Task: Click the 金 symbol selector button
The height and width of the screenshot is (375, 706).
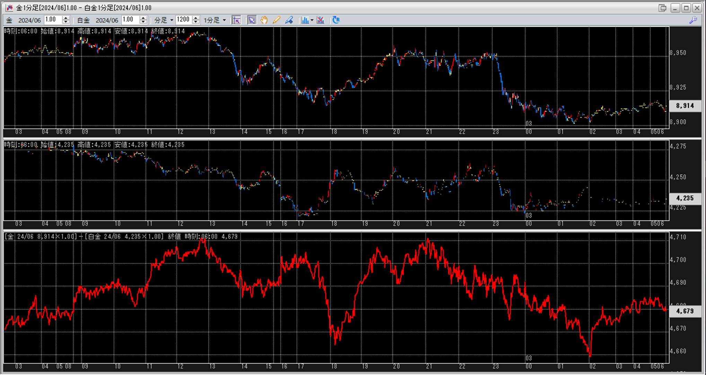Action: click(9, 20)
